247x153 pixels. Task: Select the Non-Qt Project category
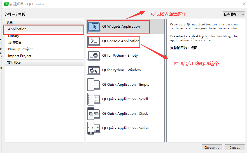coord(45,49)
